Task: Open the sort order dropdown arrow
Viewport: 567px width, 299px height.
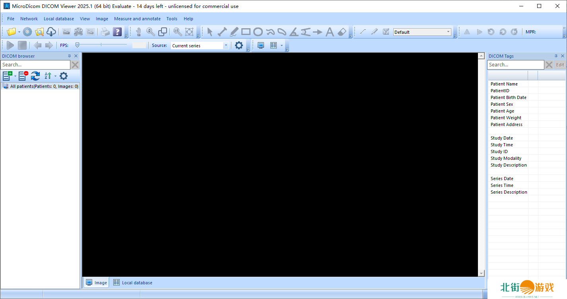Action: coord(55,76)
